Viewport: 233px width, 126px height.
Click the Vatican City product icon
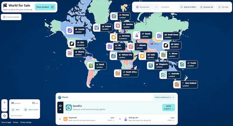pyautogui.click(x=114, y=56)
